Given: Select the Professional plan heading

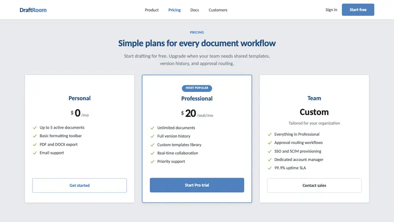Looking at the screenshot, I should 197,98.
